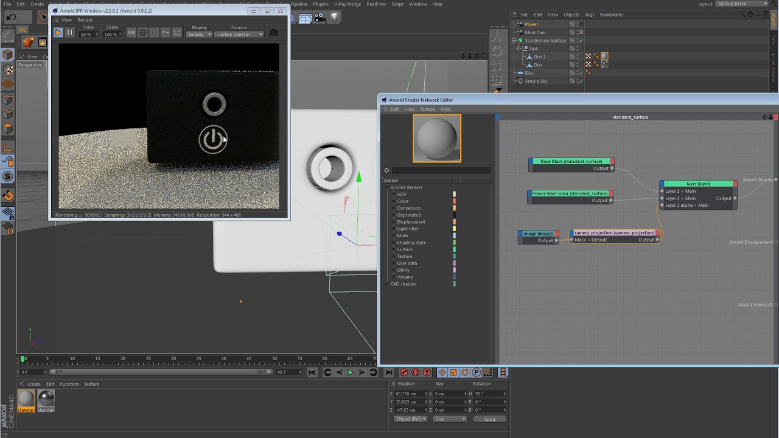Click the red question mark keyframe button
Viewport: 779px width, 438px height.
click(427, 372)
